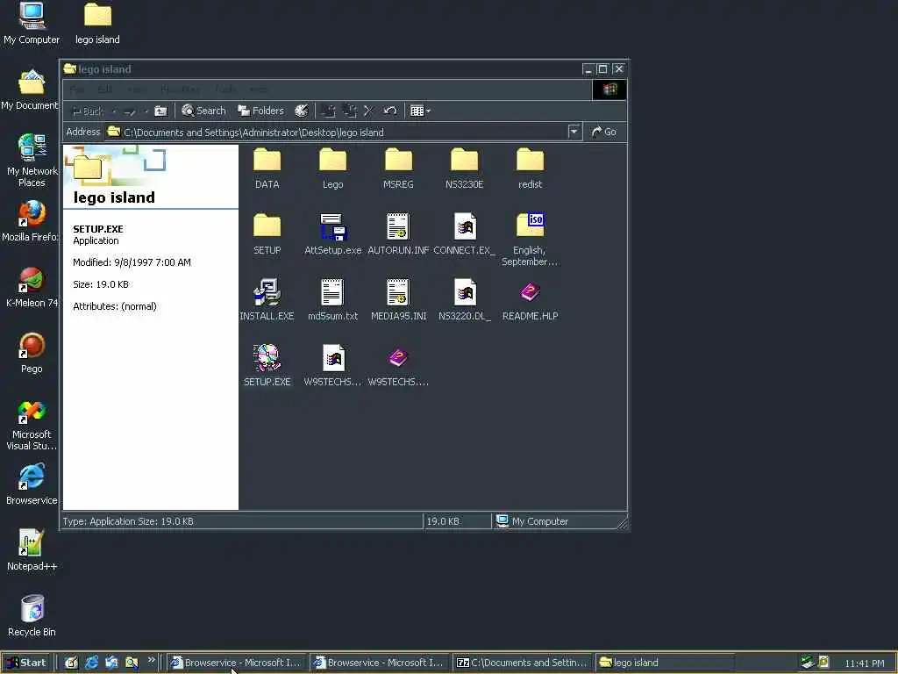Click the Search toolbar button
Viewport: 898px width, 674px height.
click(x=203, y=111)
